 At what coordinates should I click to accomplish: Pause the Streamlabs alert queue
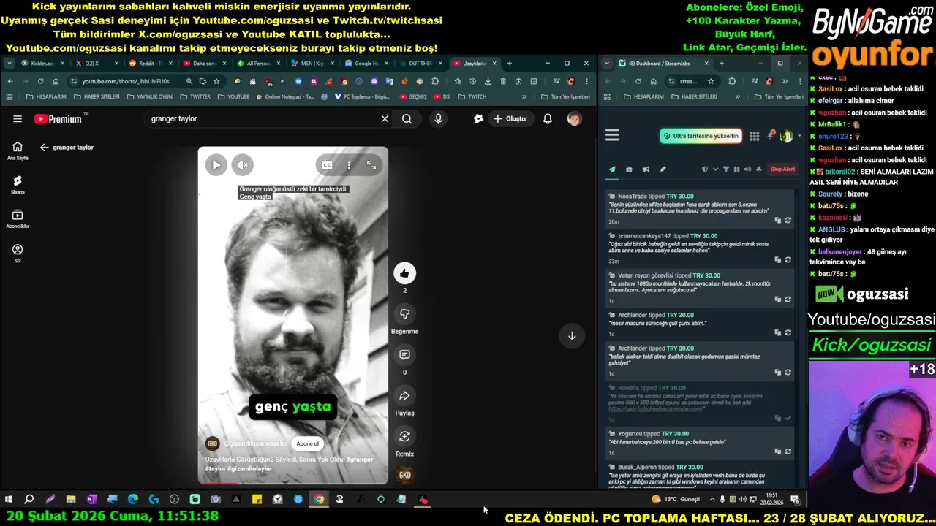pyautogui.click(x=736, y=169)
